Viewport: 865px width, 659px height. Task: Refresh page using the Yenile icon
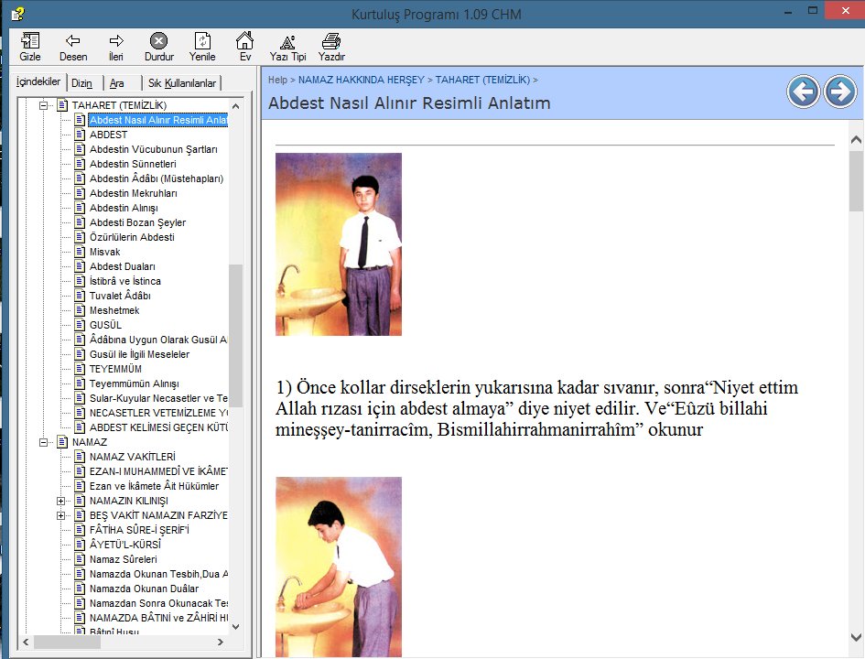click(x=202, y=46)
